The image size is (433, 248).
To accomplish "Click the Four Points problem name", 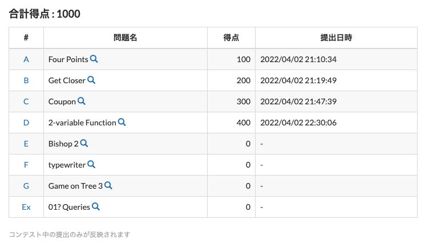I will tap(68, 59).
